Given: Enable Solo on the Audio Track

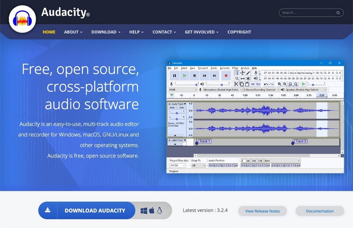Looking at the screenshot, I should point(181,108).
